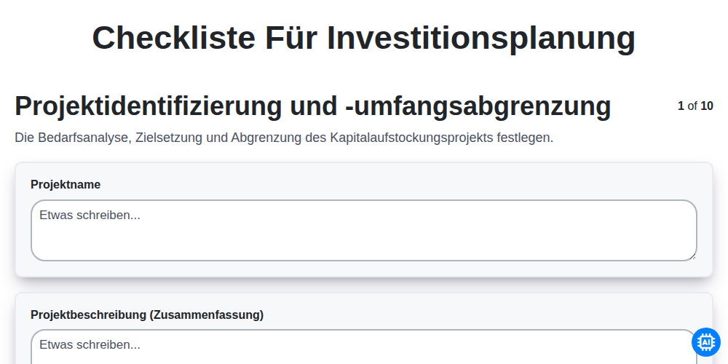Click the word "Kapitalaufstockungsprojekts" in the description

point(411,138)
